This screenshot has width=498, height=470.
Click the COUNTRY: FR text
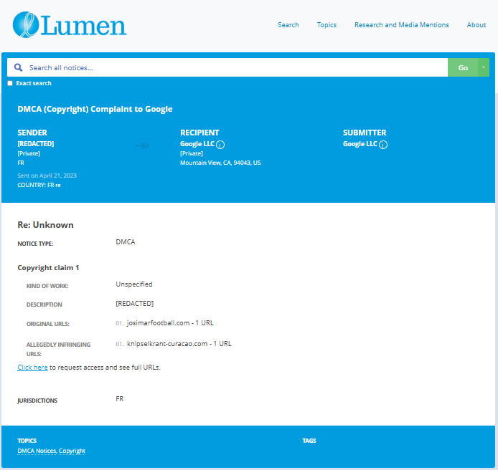(x=39, y=185)
